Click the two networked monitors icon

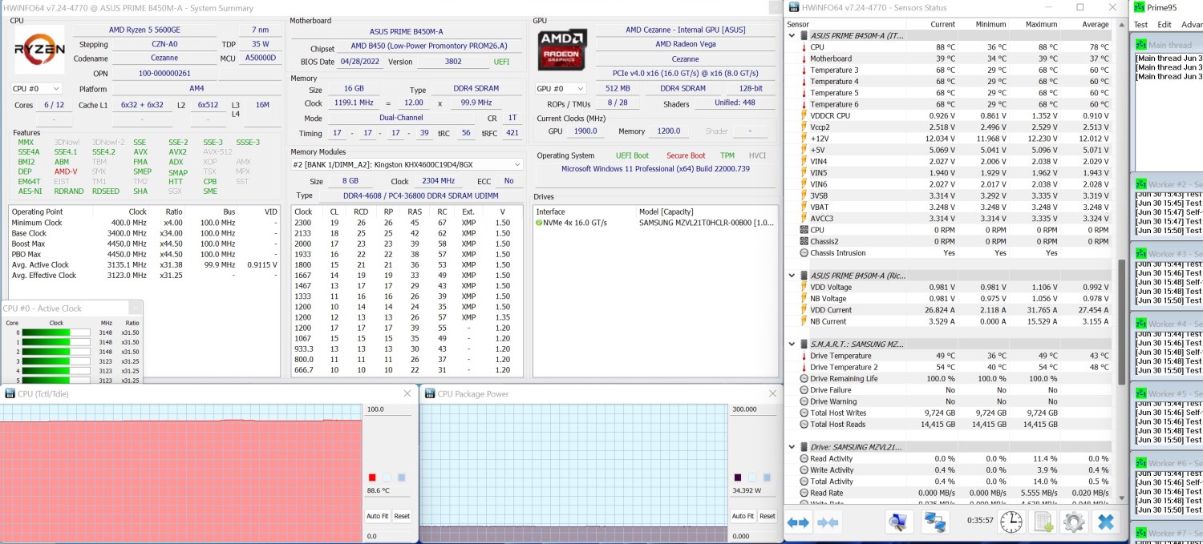pos(935,522)
